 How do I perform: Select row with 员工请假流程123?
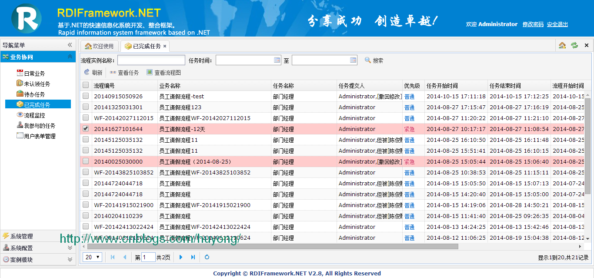point(332,107)
